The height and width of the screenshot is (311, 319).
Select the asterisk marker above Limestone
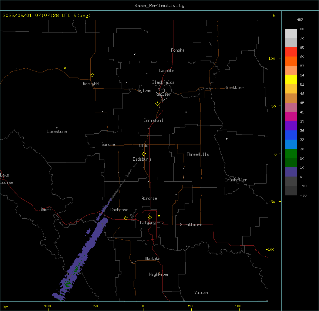(x=57, y=127)
